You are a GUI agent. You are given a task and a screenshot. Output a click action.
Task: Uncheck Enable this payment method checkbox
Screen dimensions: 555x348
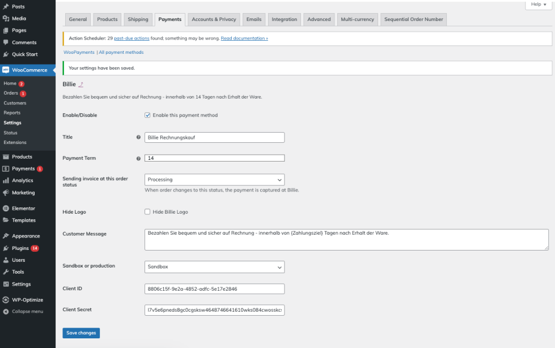tap(147, 115)
